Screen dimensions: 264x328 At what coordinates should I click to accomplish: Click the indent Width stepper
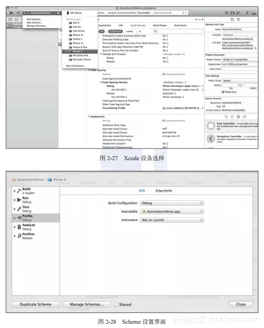(241, 85)
